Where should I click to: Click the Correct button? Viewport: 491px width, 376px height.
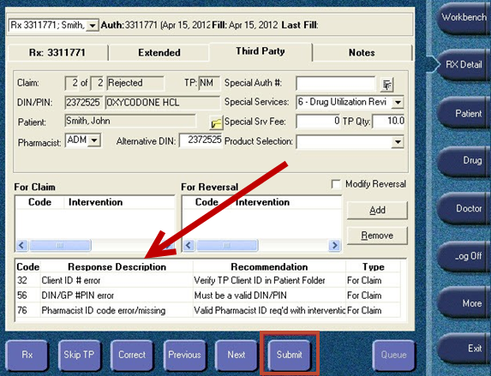(x=132, y=355)
